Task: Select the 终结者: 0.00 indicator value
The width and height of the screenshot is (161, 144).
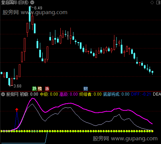Action: pos(90,94)
